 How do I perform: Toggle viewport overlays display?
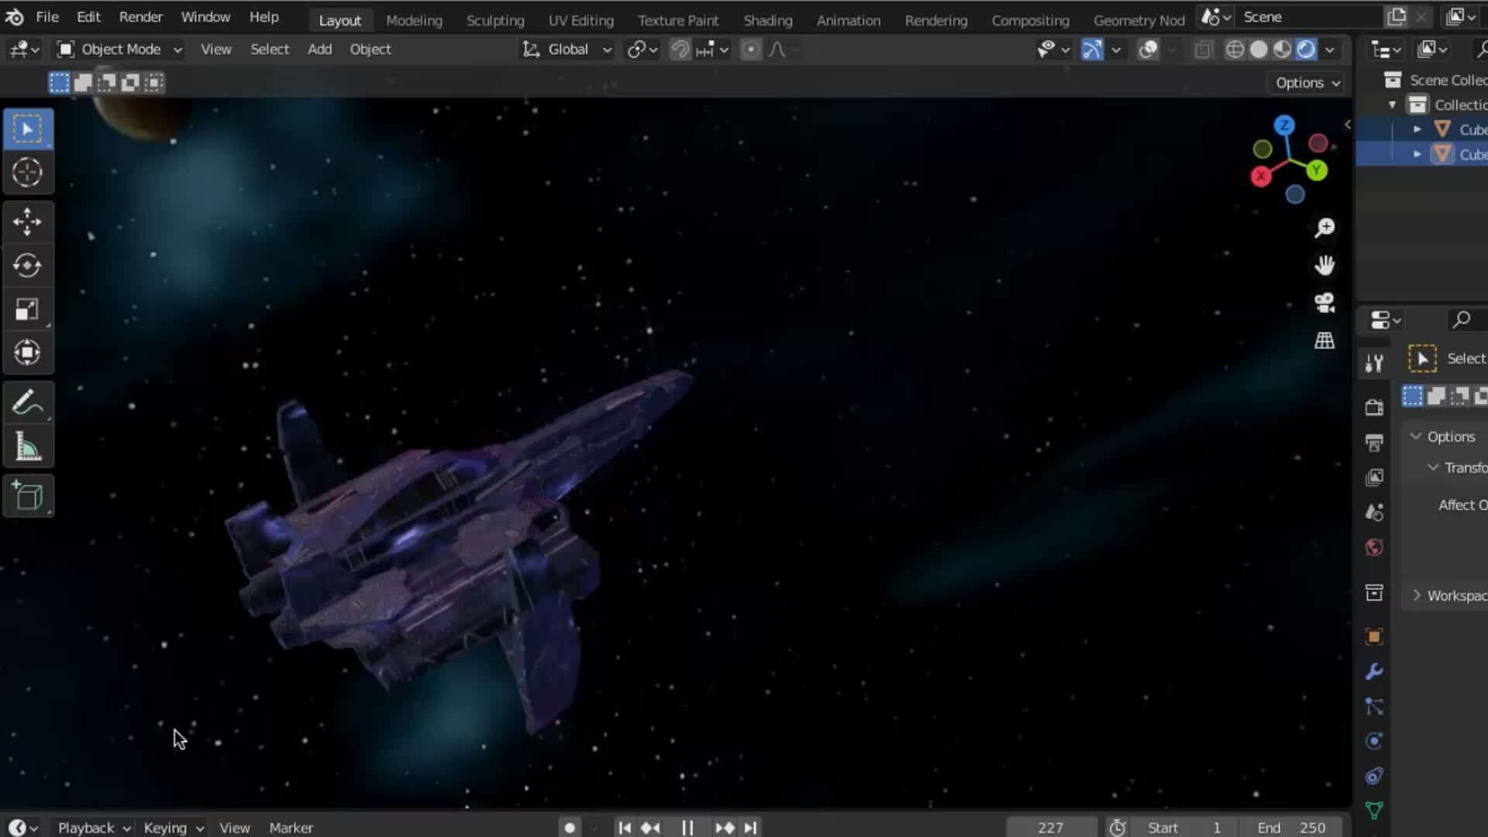pos(1148,50)
